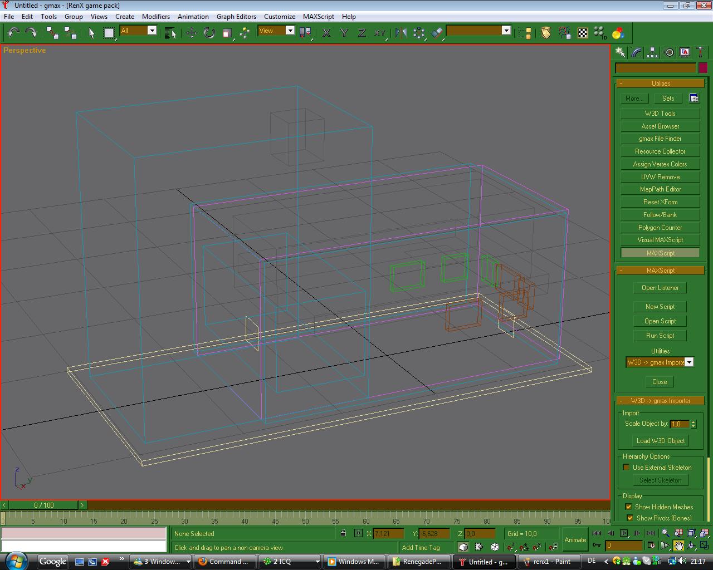713x570 pixels.
Task: Open the MAXScript menu
Action: tap(319, 17)
